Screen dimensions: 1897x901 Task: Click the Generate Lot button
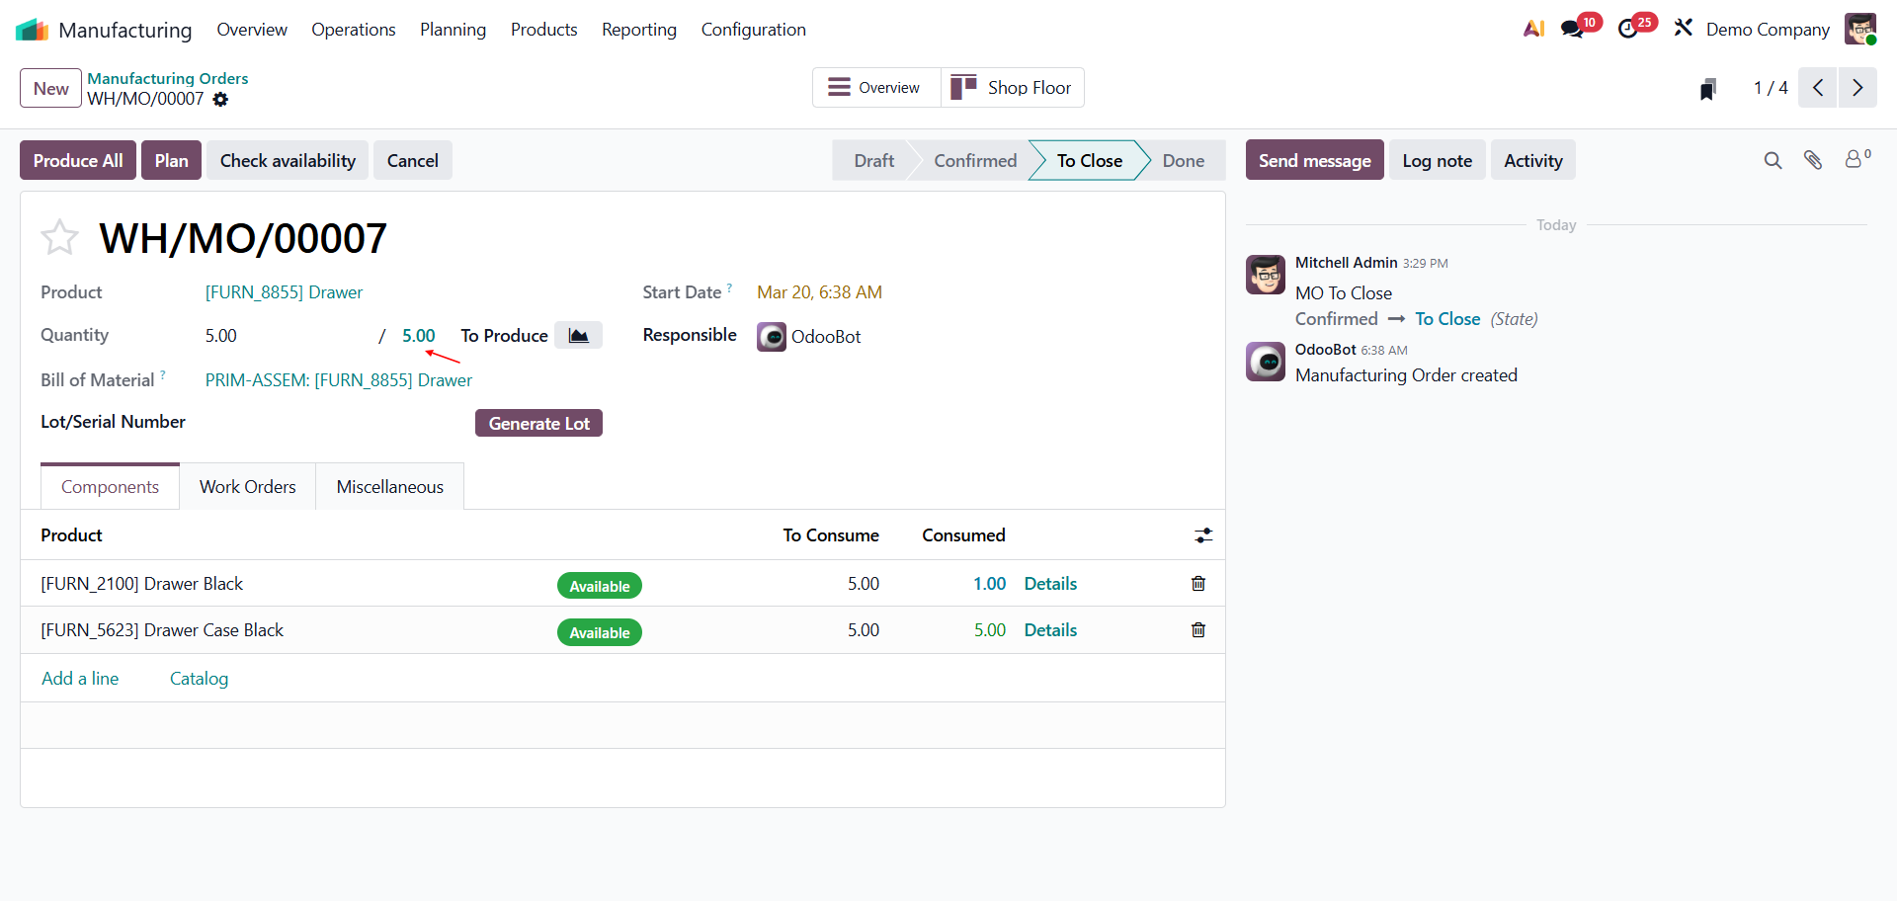pyautogui.click(x=538, y=423)
